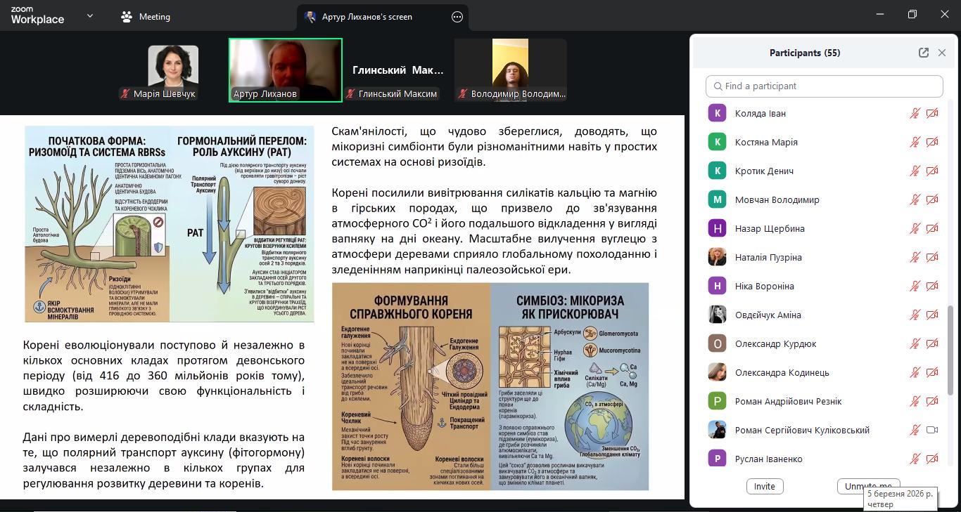Screen dimensions: 961x512
Task: Click the camera-off icon for Олександра Кодинець
Action: click(x=932, y=372)
